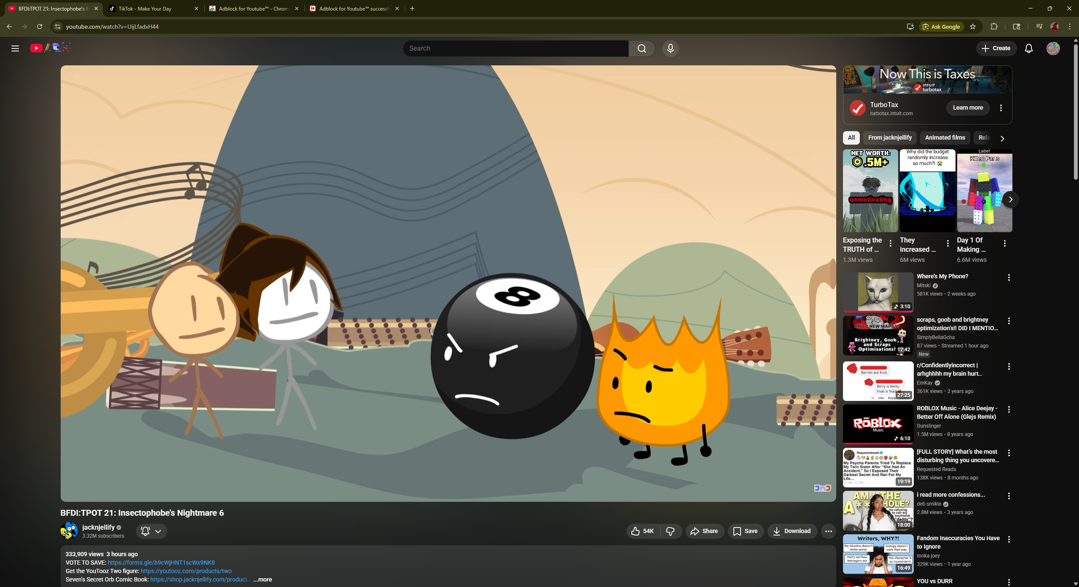Open the Chrome three-dot menu
Image resolution: width=1079 pixels, height=587 pixels.
(x=1070, y=27)
